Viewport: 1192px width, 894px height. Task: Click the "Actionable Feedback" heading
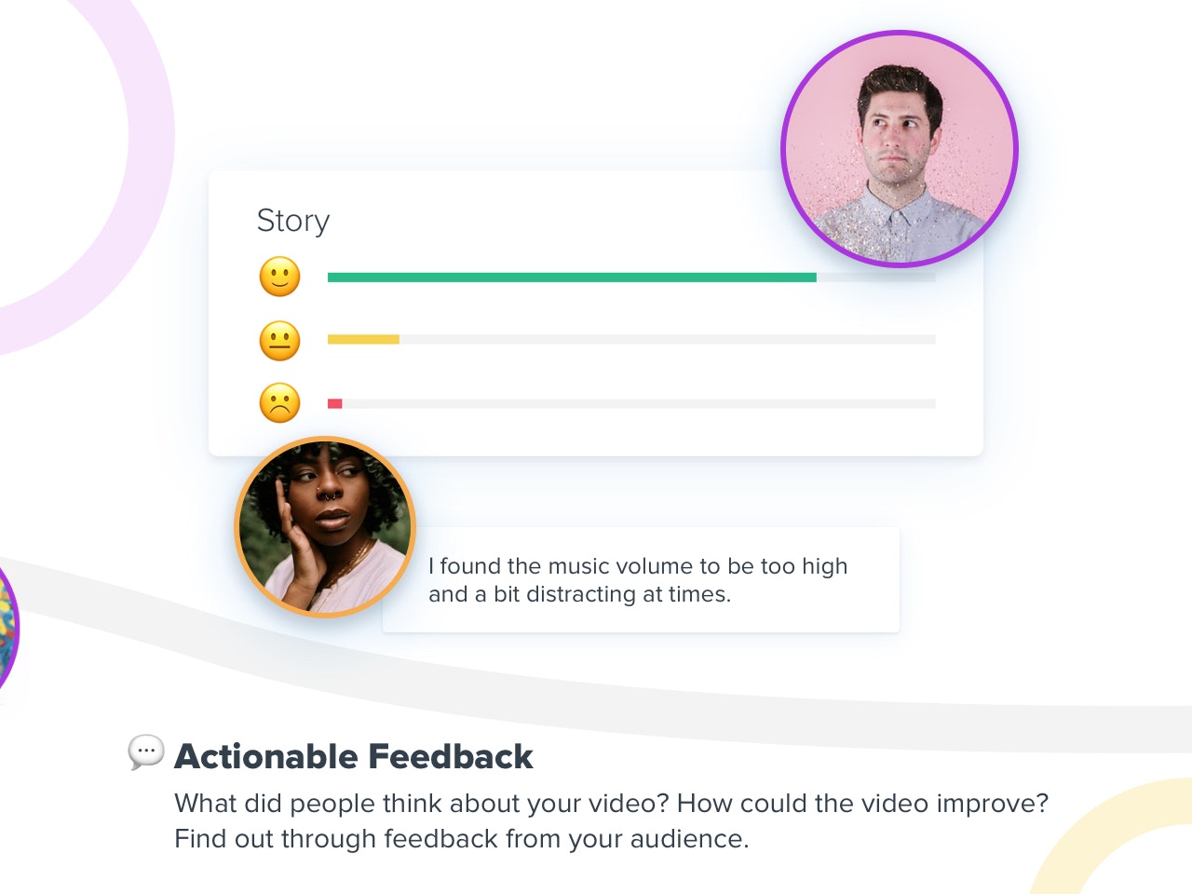(354, 756)
